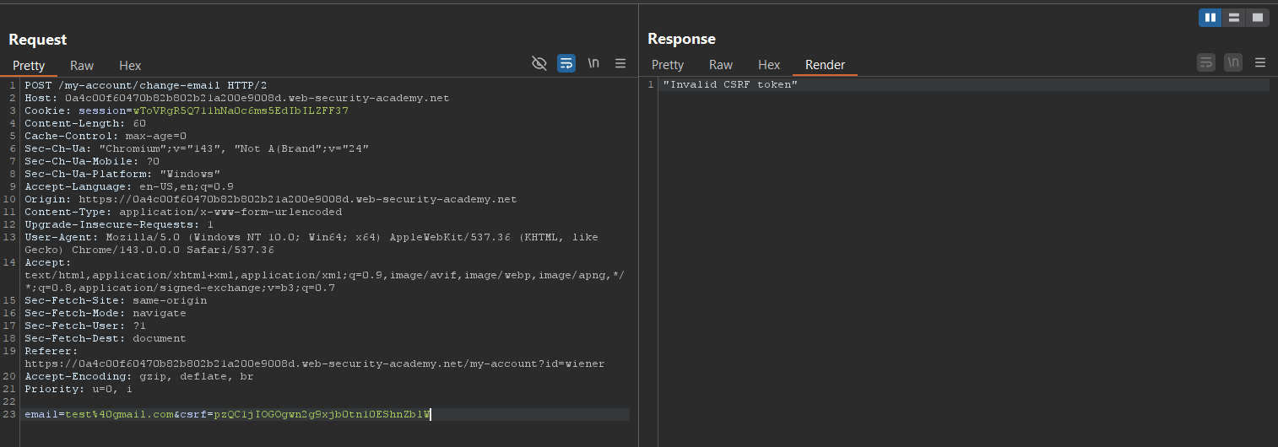This screenshot has height=447, width=1278.
Task: Select side-by-side split layout icon
Action: (x=1210, y=17)
